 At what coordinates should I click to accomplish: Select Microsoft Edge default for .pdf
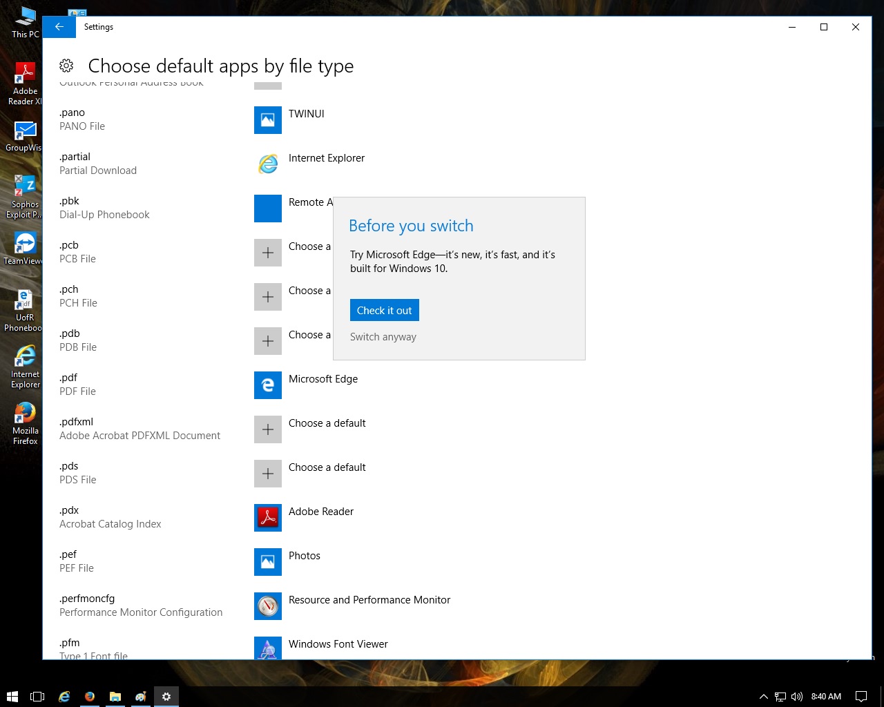pyautogui.click(x=323, y=379)
